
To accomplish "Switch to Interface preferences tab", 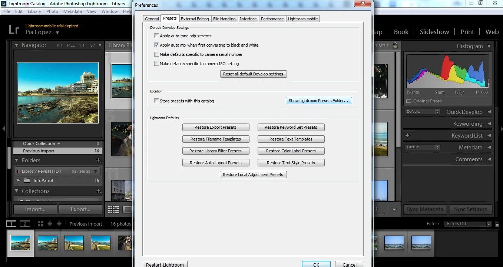I will pyautogui.click(x=248, y=19).
